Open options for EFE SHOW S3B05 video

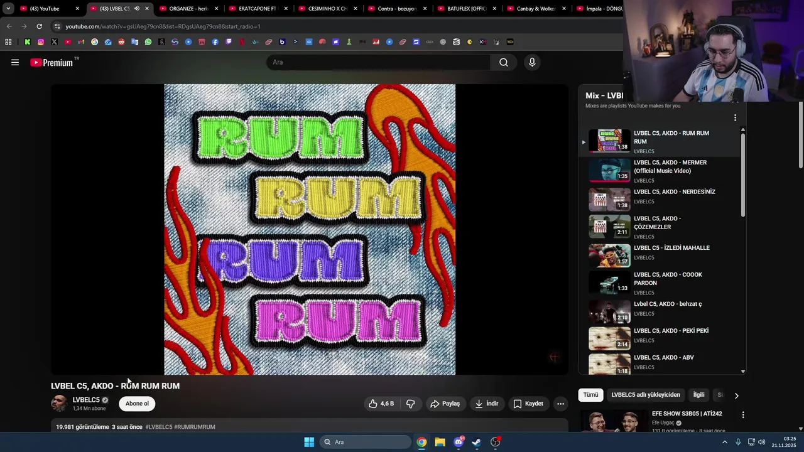click(x=743, y=415)
